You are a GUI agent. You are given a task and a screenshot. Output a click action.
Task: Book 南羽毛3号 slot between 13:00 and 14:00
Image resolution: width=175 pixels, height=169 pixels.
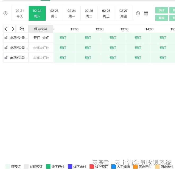pos(138,58)
